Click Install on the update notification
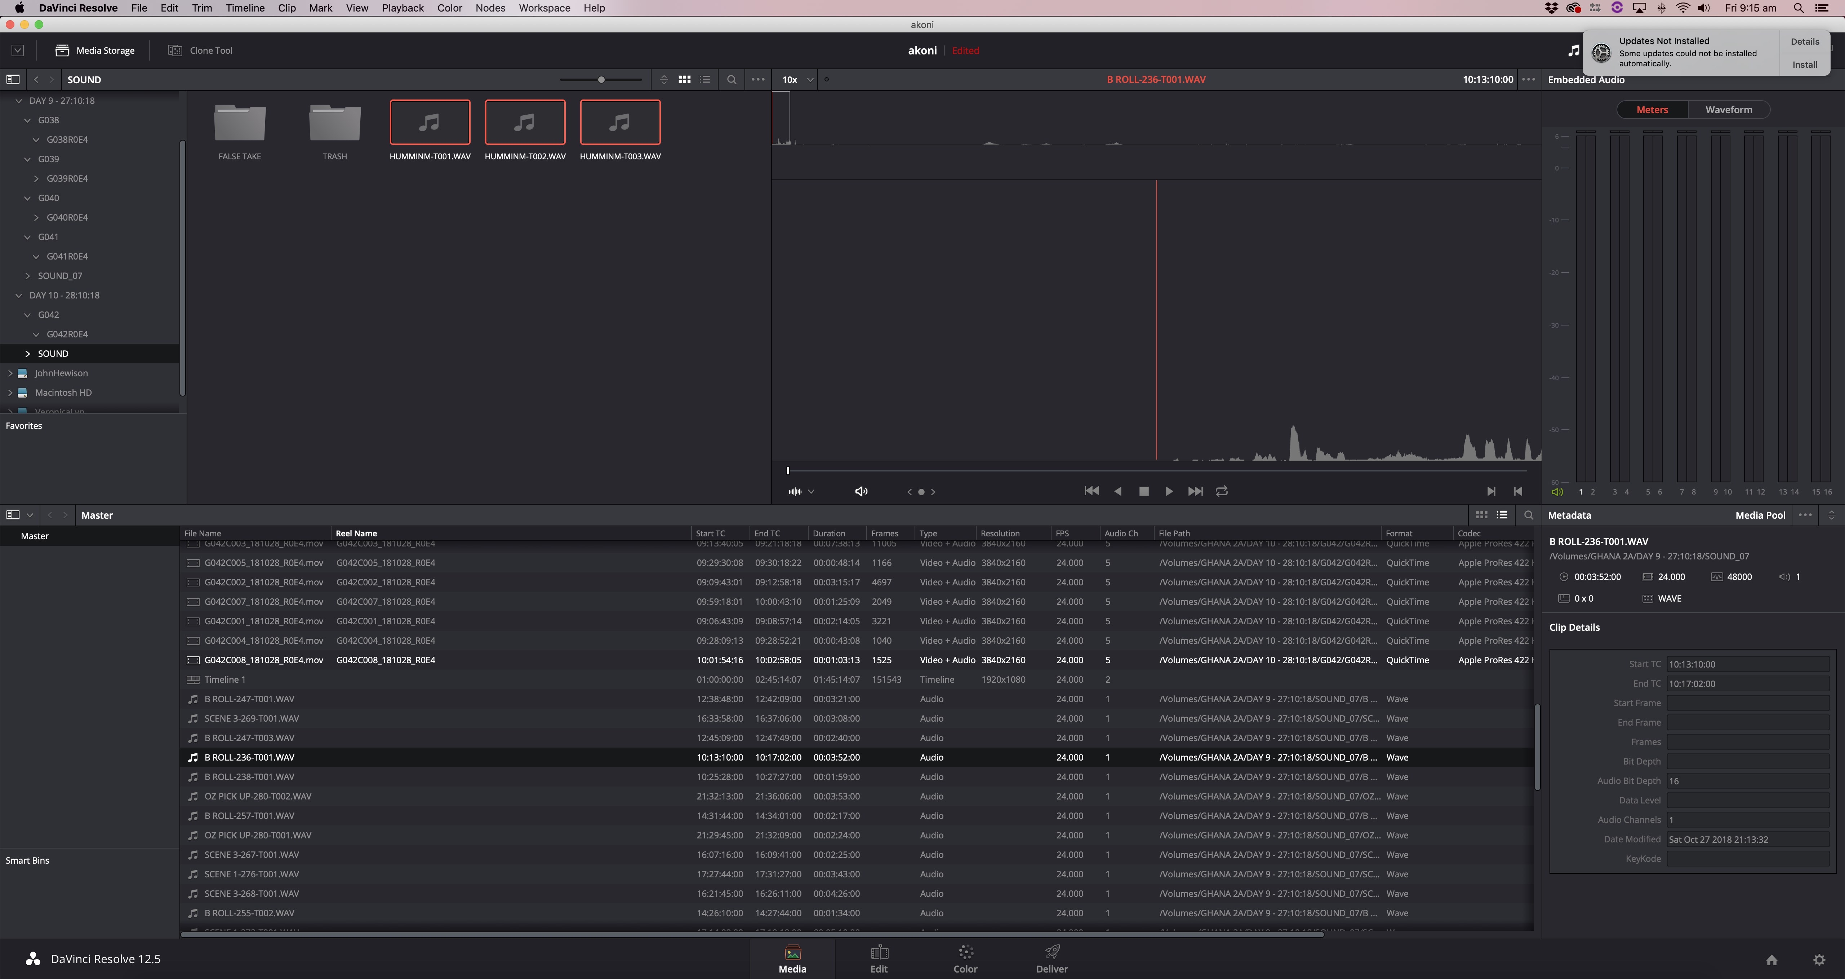This screenshot has height=979, width=1845. pyautogui.click(x=1804, y=65)
